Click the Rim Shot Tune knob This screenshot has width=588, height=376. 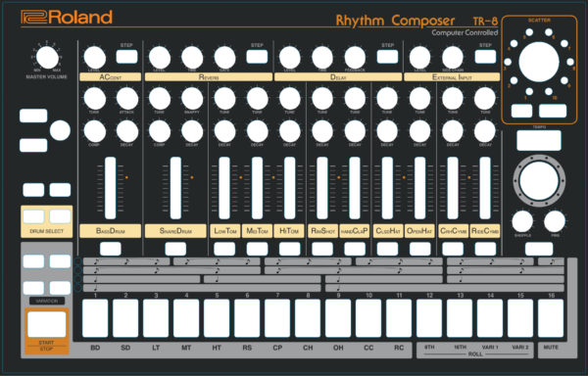(x=322, y=99)
